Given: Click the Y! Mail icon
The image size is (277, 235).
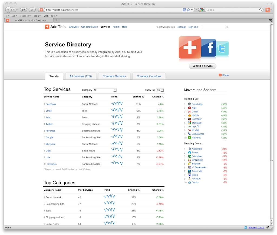Looking at the screenshot, I should (x=190, y=130).
